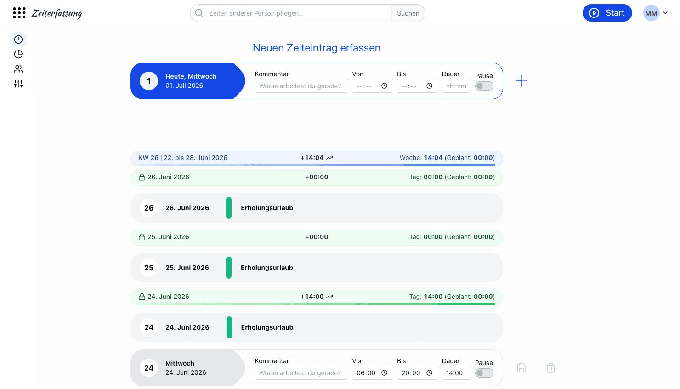The height and width of the screenshot is (389, 680).
Task: Click the KW 26 week summary bar
Action: (x=317, y=158)
